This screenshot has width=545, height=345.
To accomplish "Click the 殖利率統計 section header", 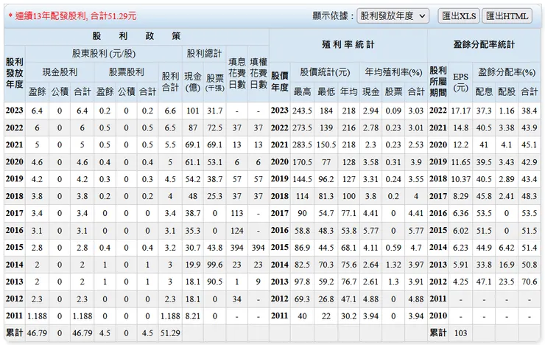I will [348, 44].
